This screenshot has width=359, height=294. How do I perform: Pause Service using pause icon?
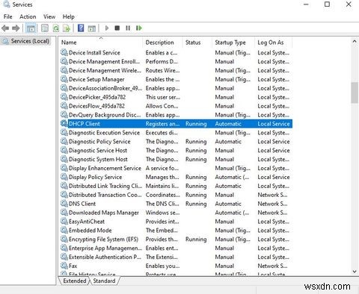coord(128,28)
